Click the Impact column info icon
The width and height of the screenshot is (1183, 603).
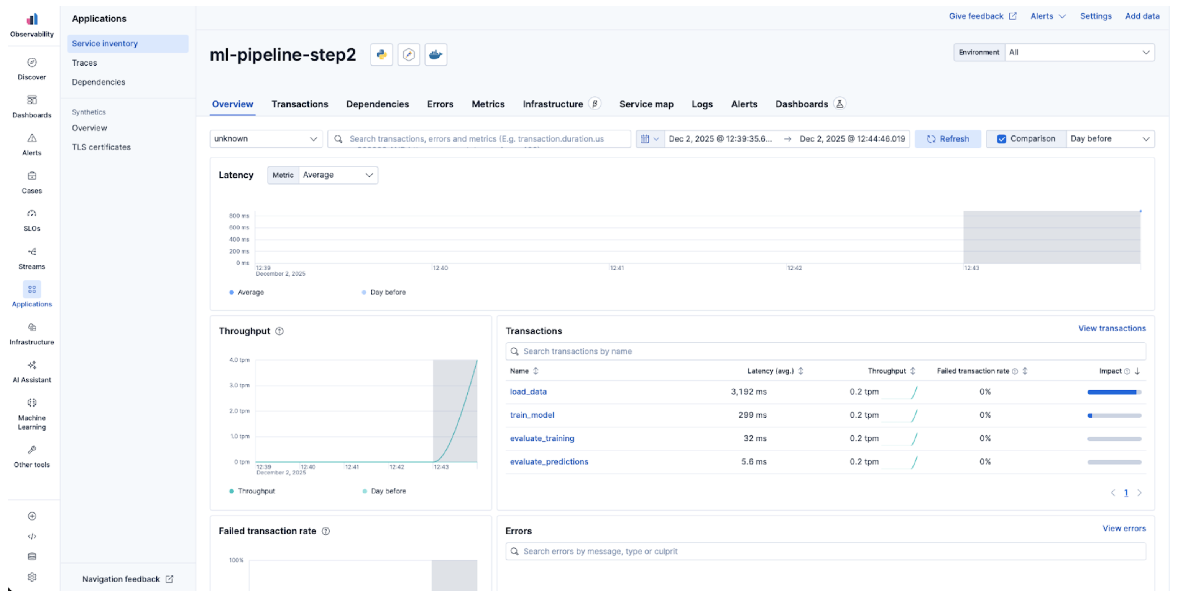click(x=1127, y=371)
